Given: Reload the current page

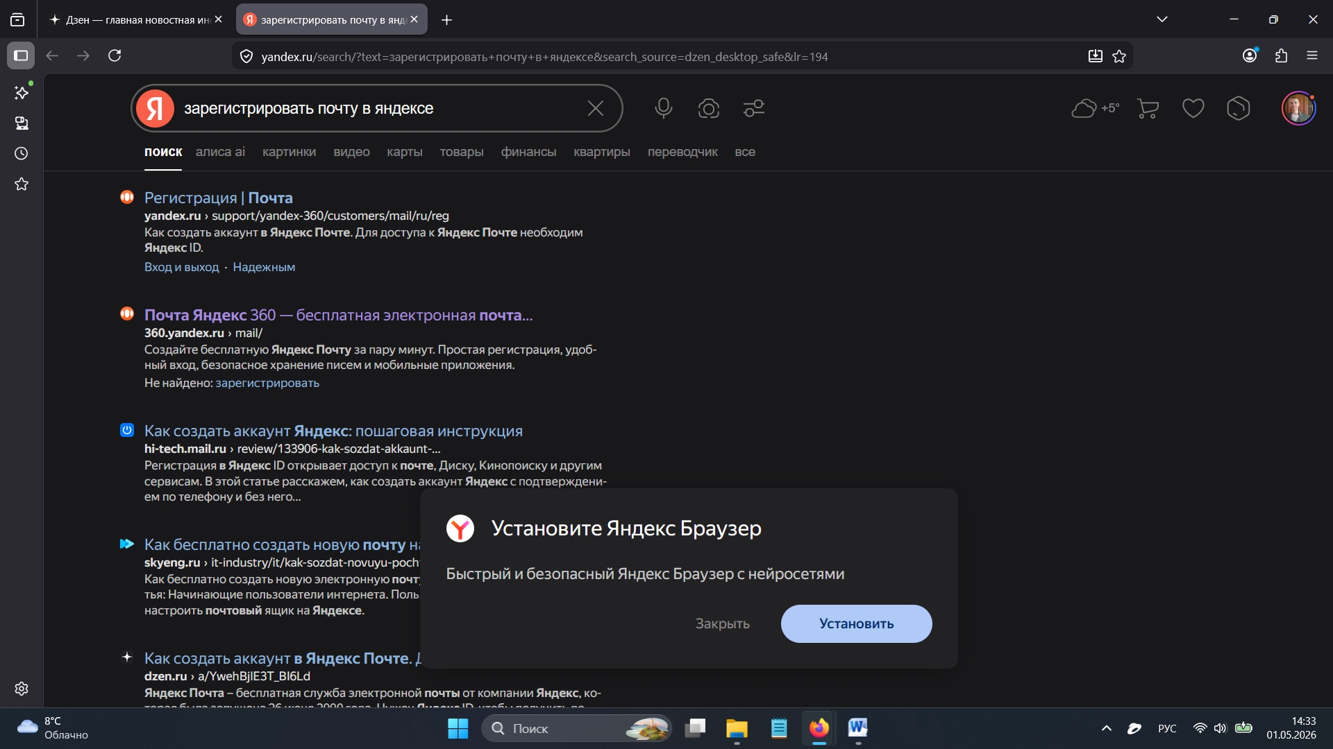Looking at the screenshot, I should point(115,55).
